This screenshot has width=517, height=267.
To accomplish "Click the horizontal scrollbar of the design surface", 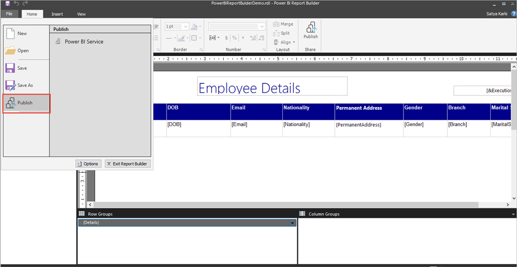I will pos(286,205).
